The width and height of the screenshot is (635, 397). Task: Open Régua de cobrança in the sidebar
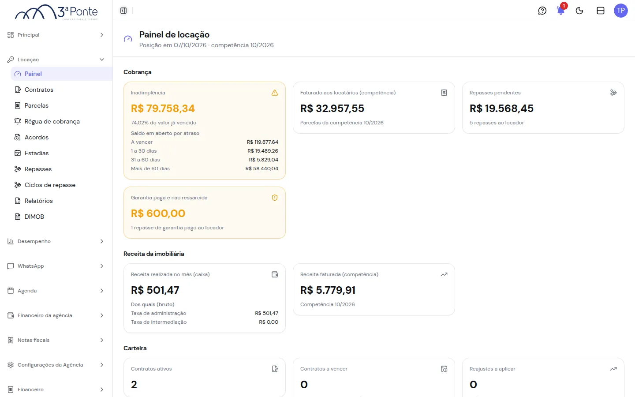pyautogui.click(x=61, y=121)
